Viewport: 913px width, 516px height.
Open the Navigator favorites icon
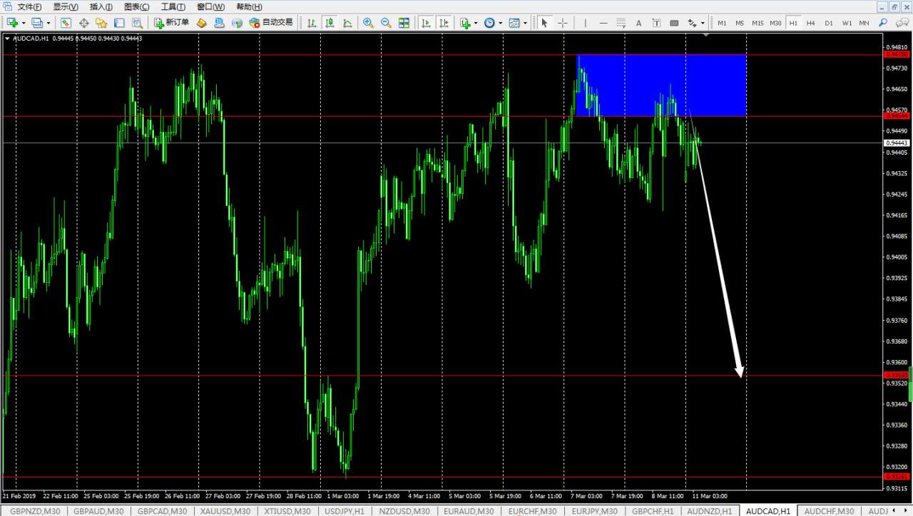[101, 23]
